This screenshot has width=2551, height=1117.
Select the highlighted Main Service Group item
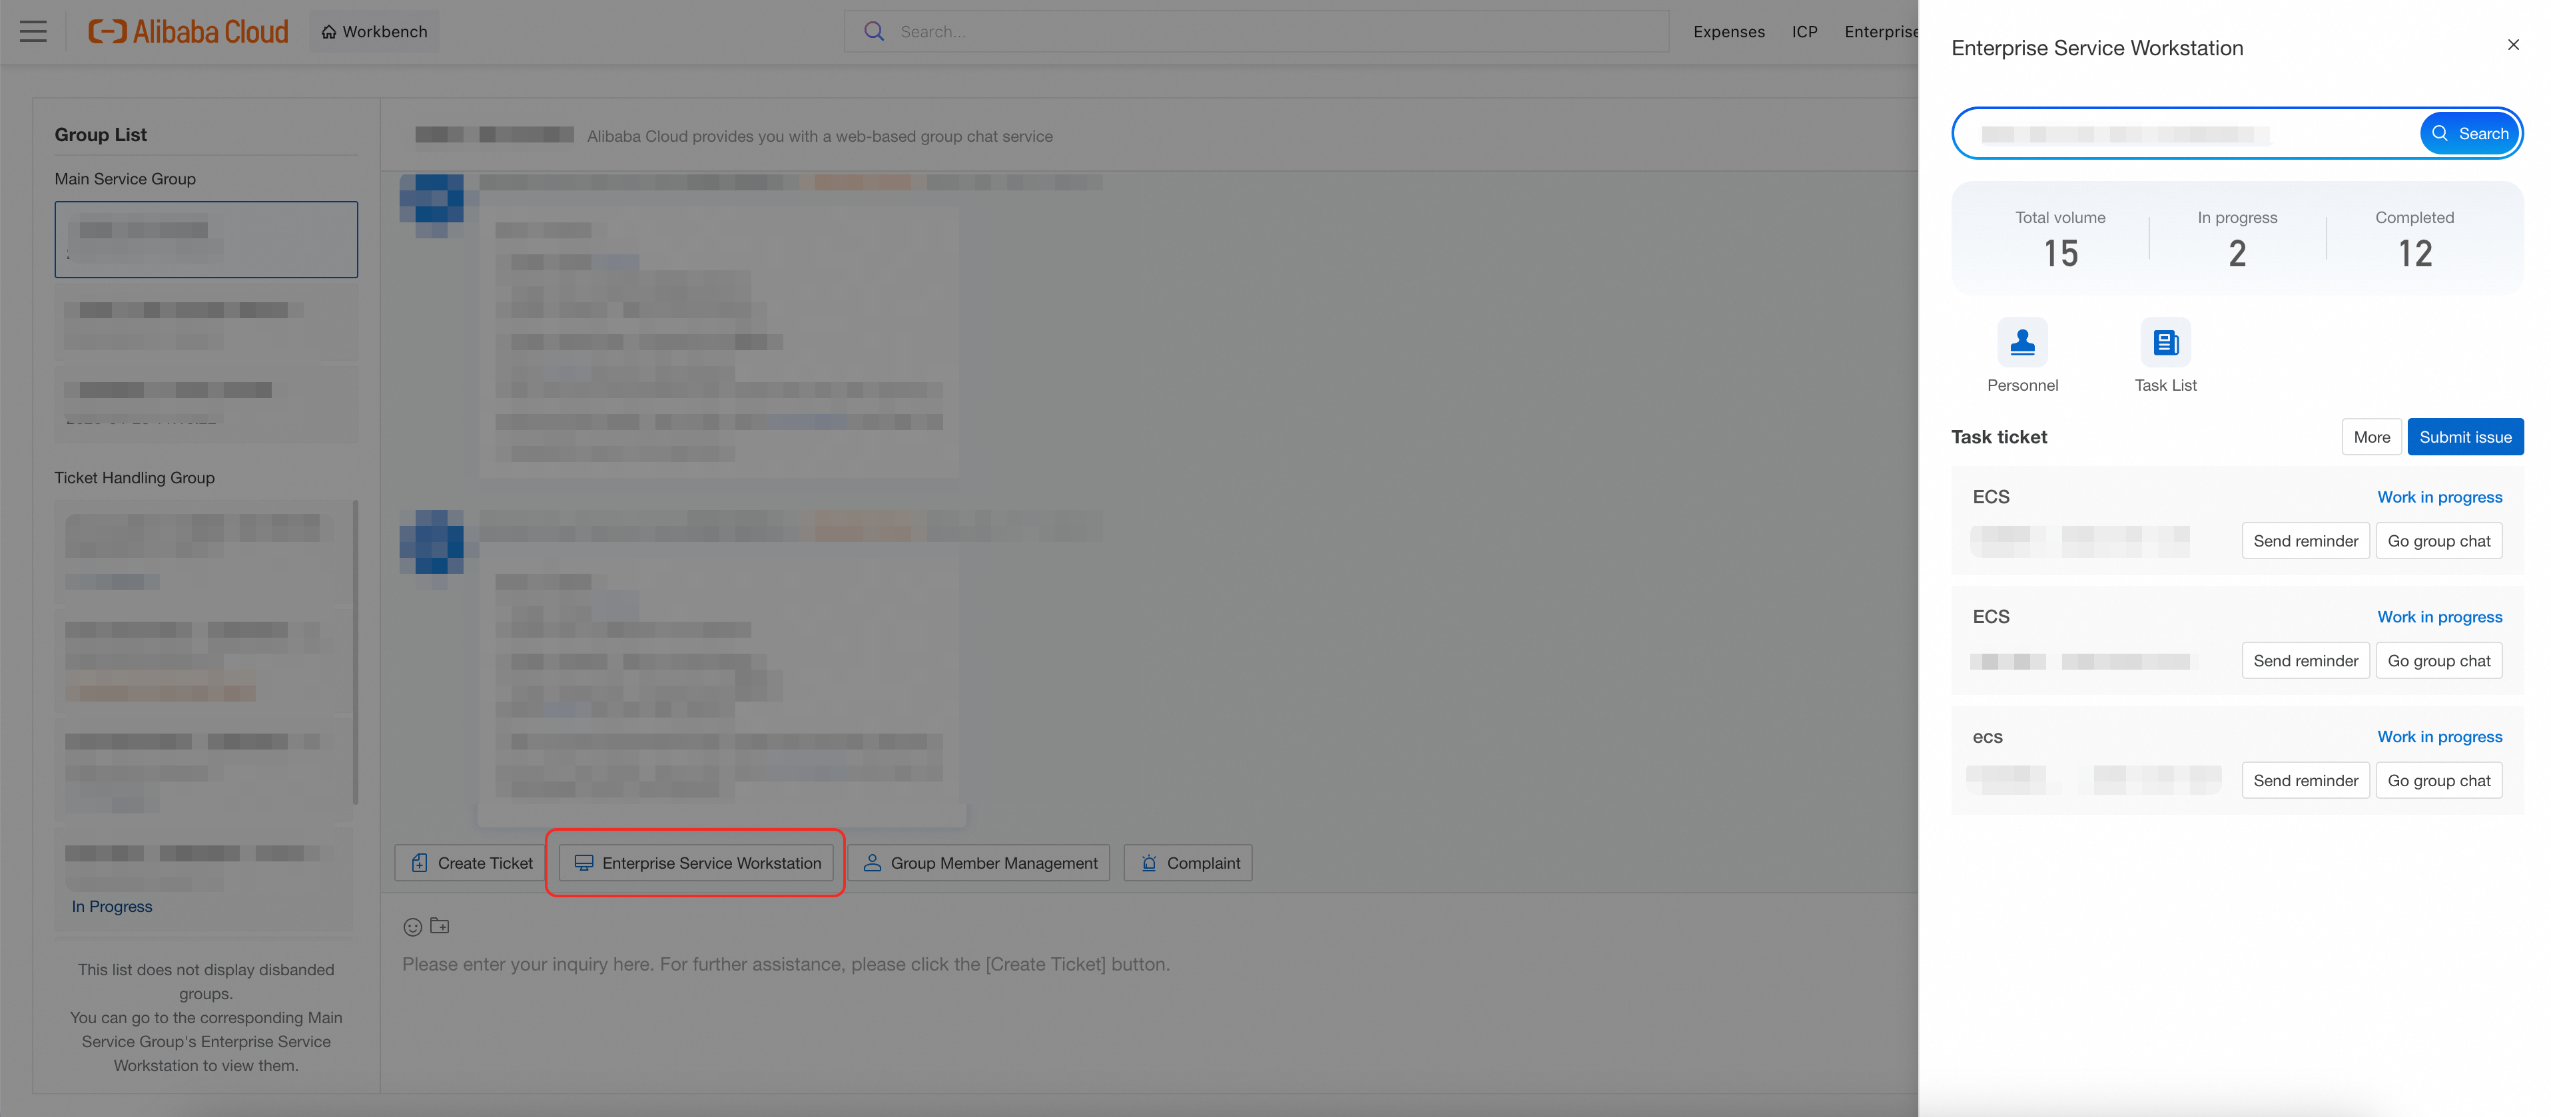[206, 240]
